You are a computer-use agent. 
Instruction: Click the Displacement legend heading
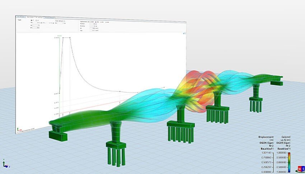[x=266, y=137]
